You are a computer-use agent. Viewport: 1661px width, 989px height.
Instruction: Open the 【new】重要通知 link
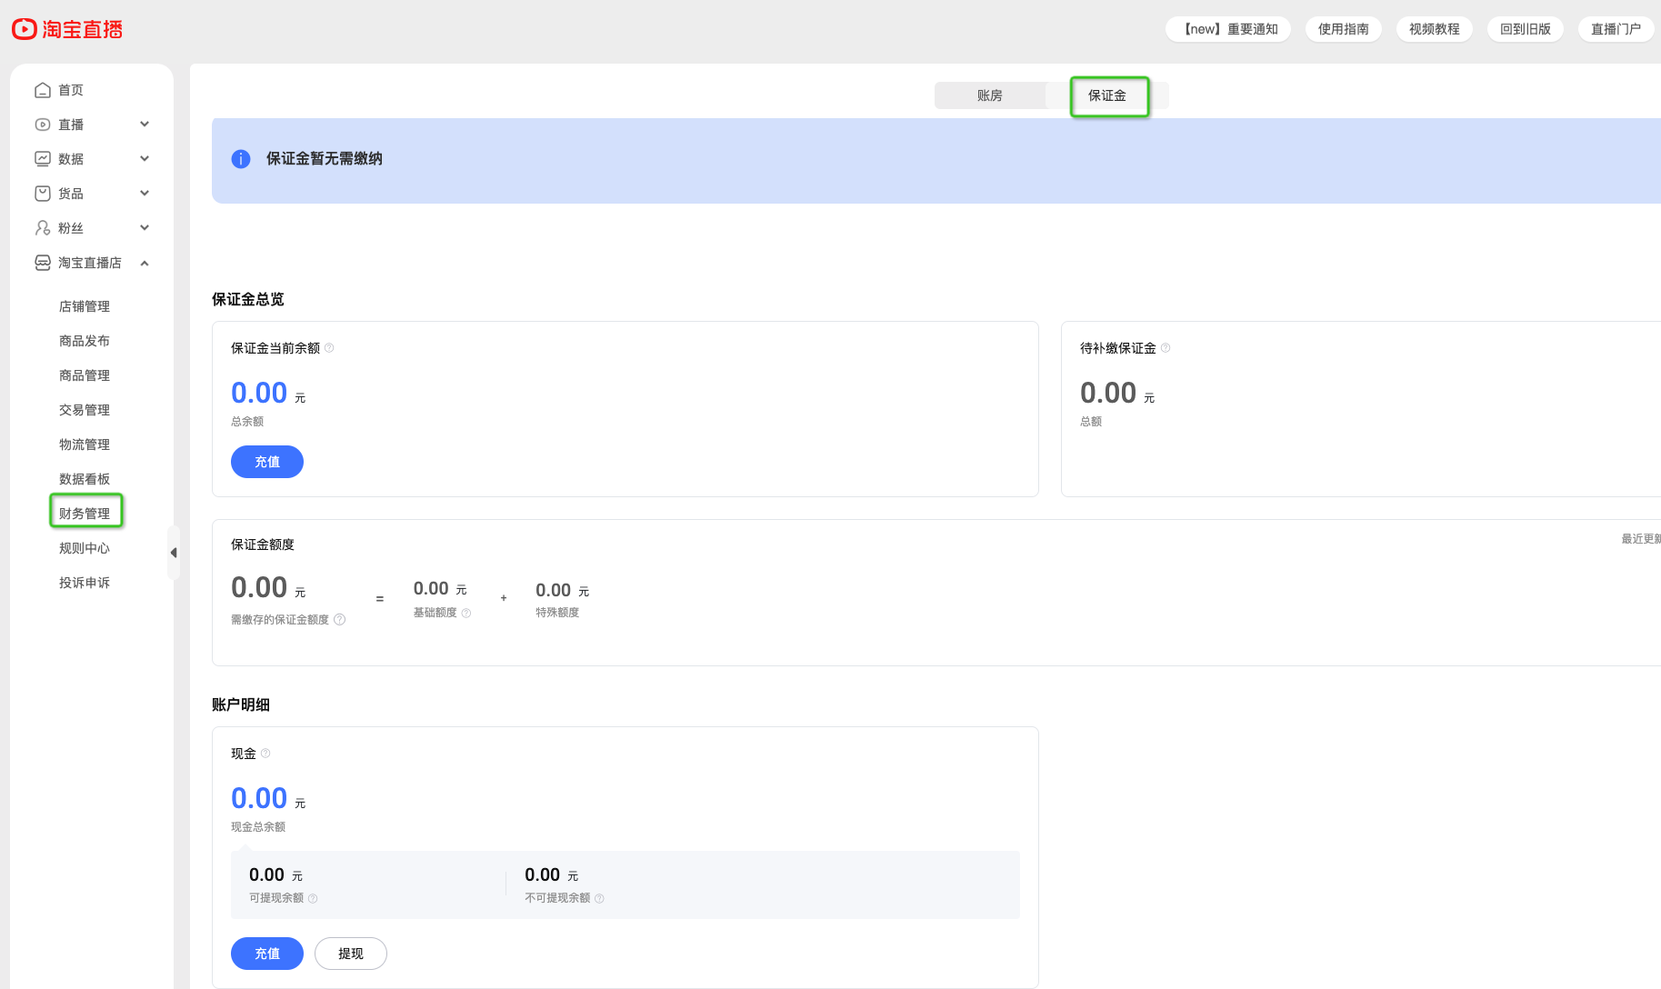coord(1228,29)
